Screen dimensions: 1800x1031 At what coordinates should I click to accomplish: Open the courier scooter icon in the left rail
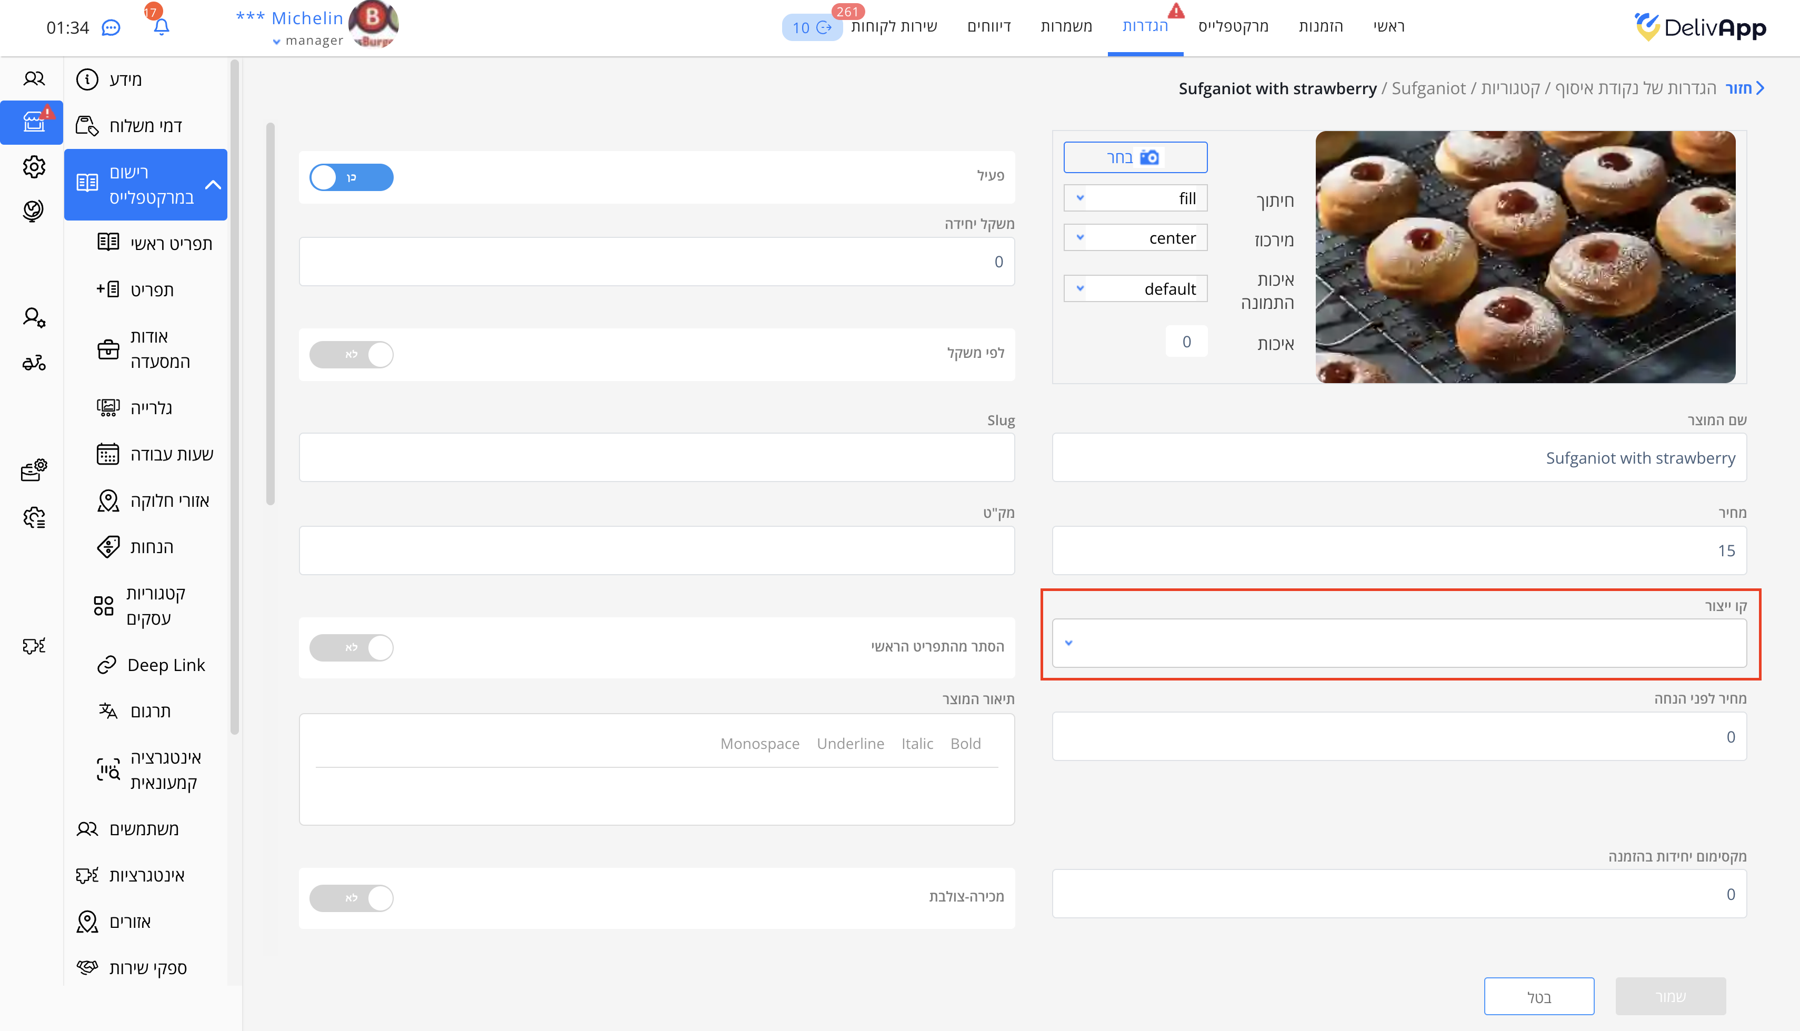(33, 363)
